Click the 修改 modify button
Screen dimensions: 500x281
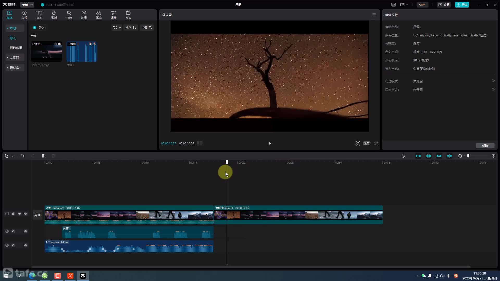485,145
